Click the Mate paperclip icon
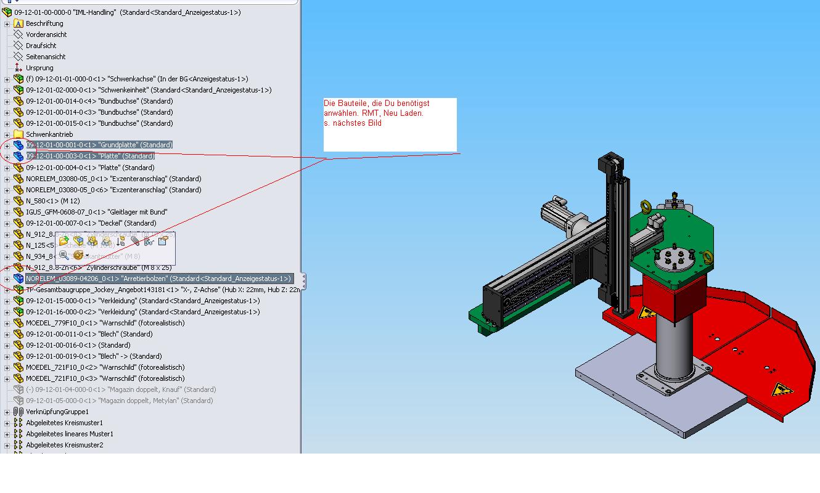 click(134, 241)
